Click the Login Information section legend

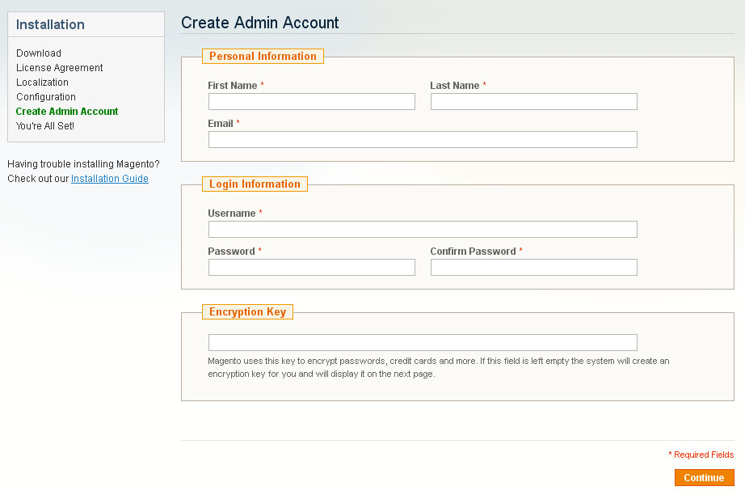coord(255,184)
